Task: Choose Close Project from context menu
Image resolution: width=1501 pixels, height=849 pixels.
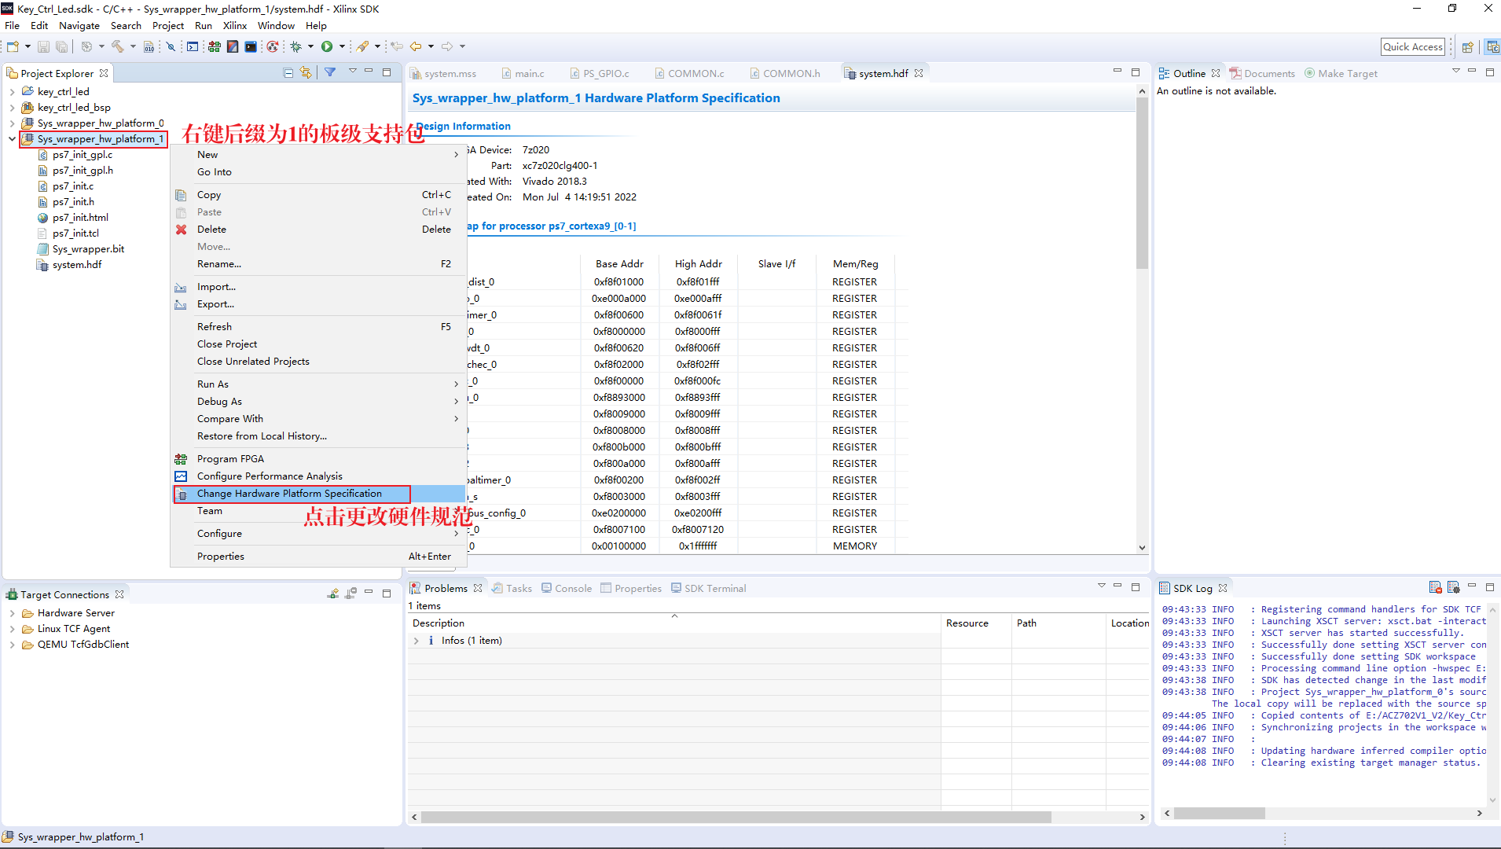Action: 319,344
